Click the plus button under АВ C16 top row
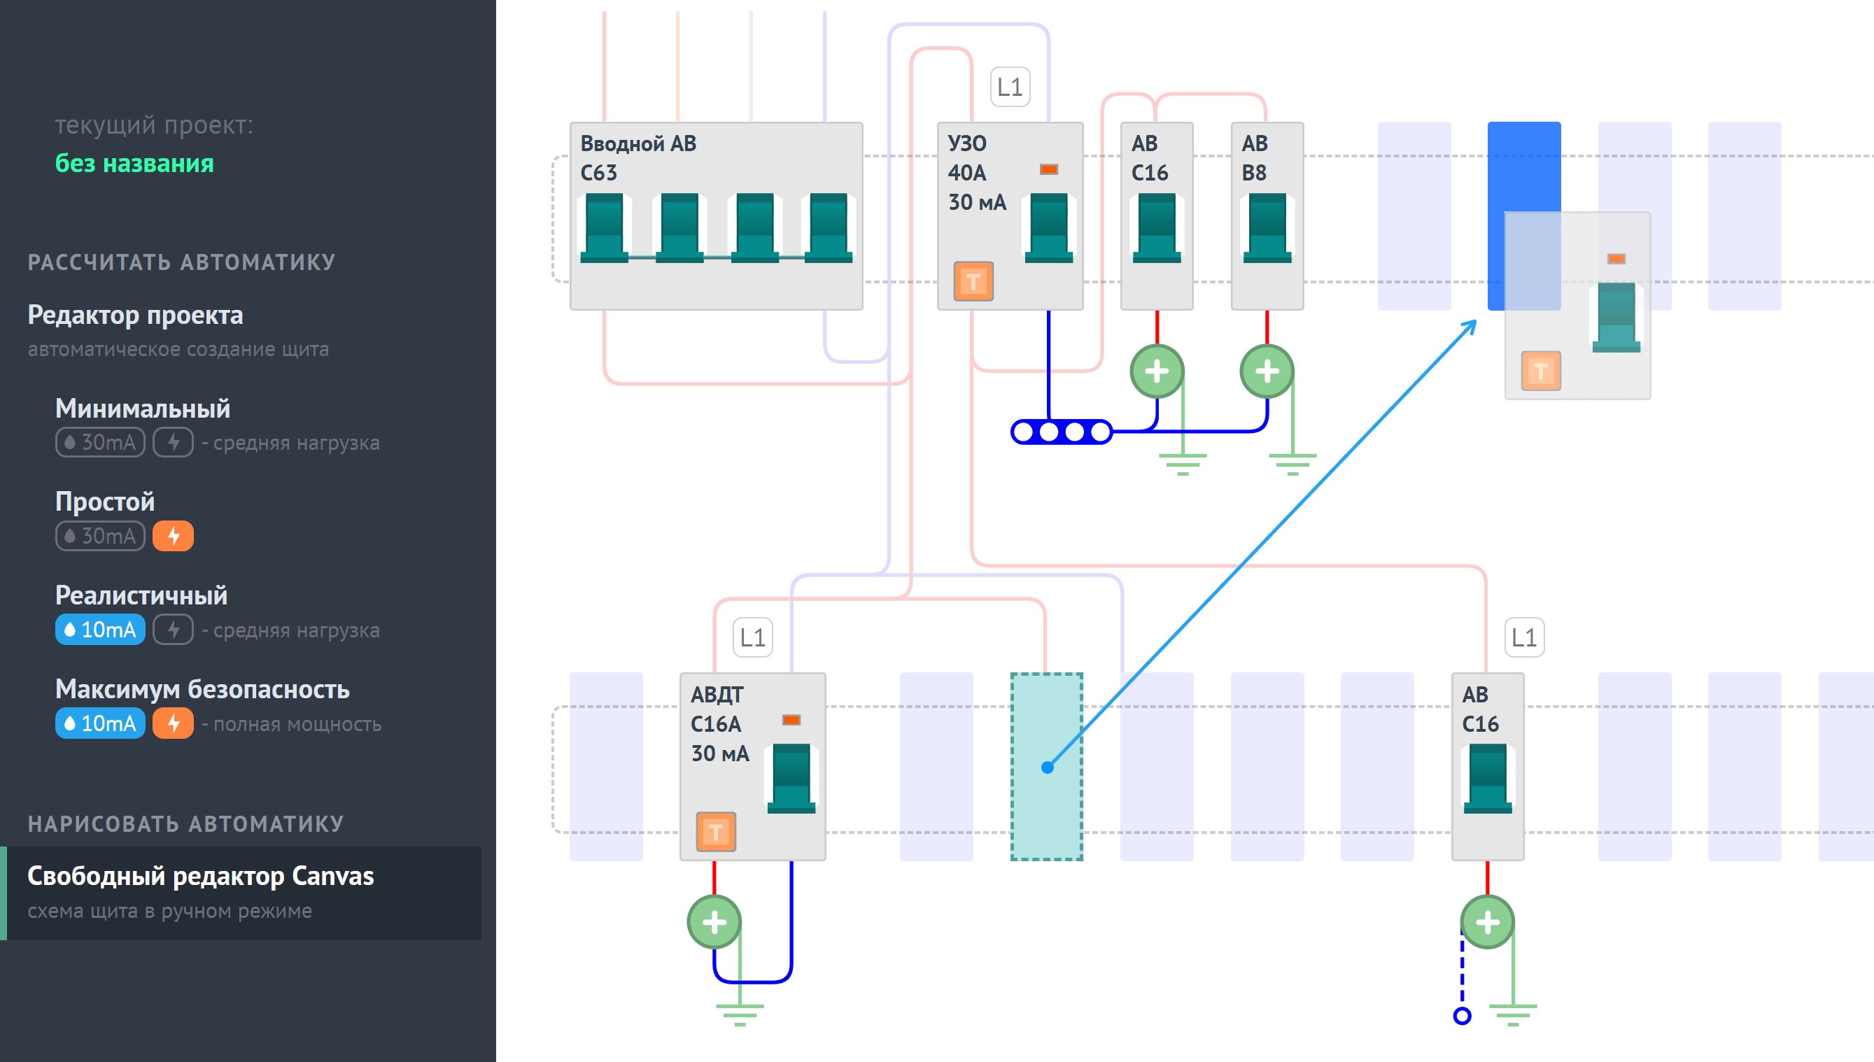Viewport: 1874px width, 1062px height. [x=1157, y=371]
